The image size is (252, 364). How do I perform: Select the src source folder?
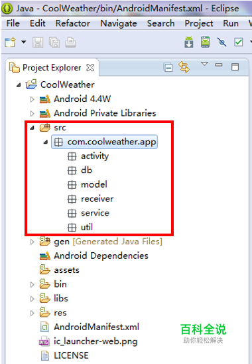[x=60, y=128]
